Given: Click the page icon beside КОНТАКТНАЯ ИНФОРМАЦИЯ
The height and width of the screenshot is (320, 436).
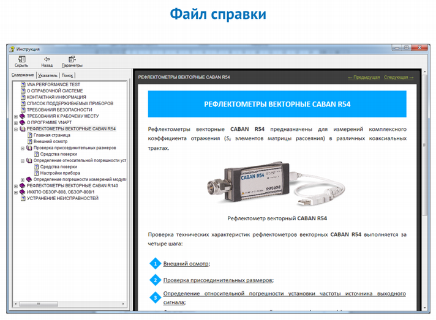Looking at the screenshot, I should point(23,97).
